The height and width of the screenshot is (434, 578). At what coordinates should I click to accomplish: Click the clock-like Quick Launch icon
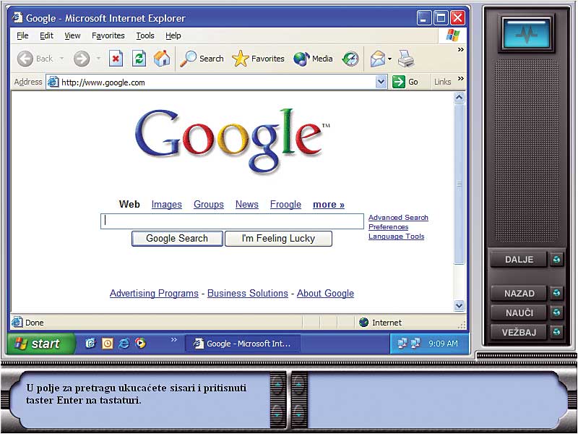[x=107, y=344]
